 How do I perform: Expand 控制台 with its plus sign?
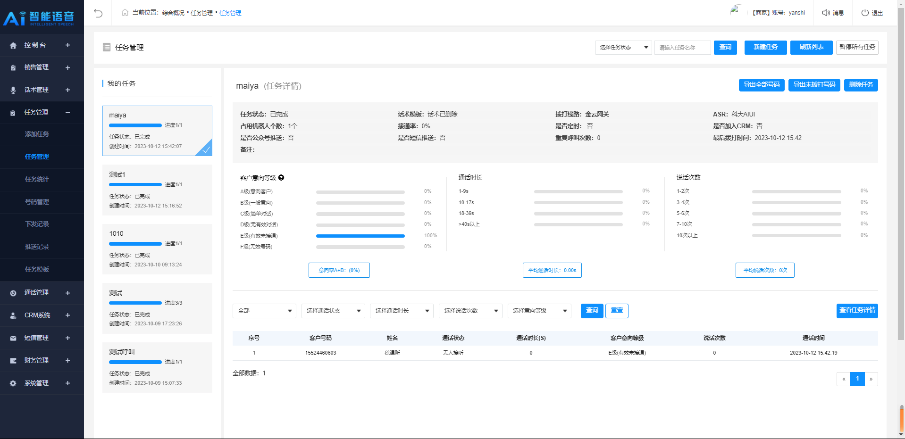tap(67, 45)
